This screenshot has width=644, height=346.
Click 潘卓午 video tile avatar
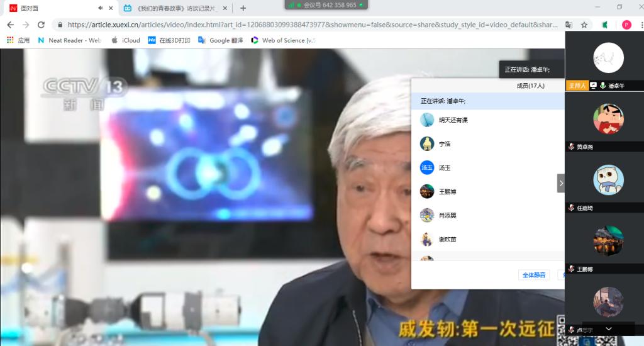[608, 58]
